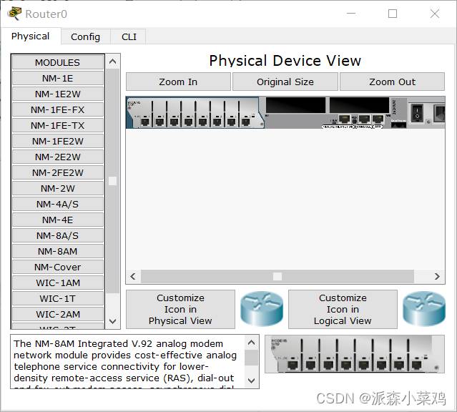Screen dimensions: 457x412
Task: Select the WIC-1AM module
Action: 58,283
